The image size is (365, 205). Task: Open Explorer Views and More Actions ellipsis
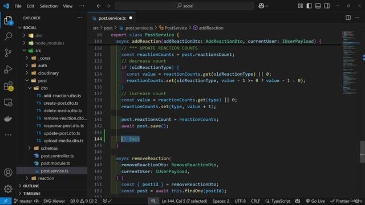click(x=80, y=18)
